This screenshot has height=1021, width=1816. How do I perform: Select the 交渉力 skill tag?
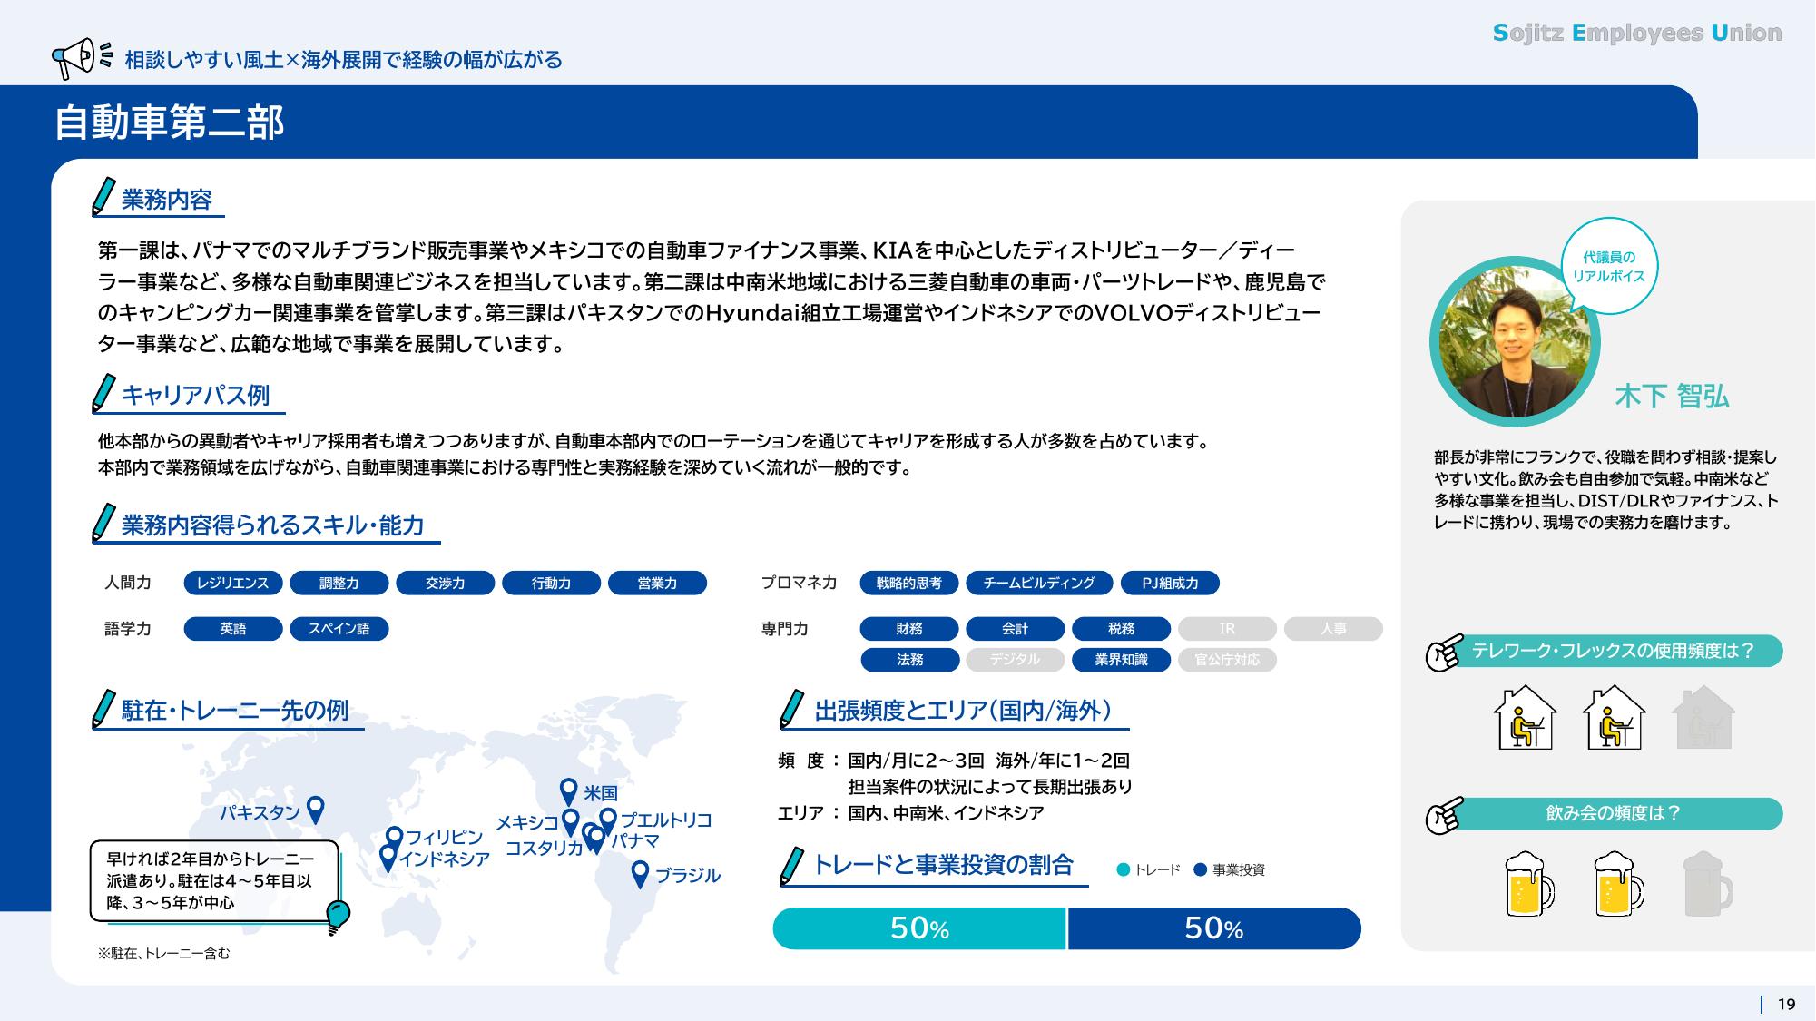[446, 584]
